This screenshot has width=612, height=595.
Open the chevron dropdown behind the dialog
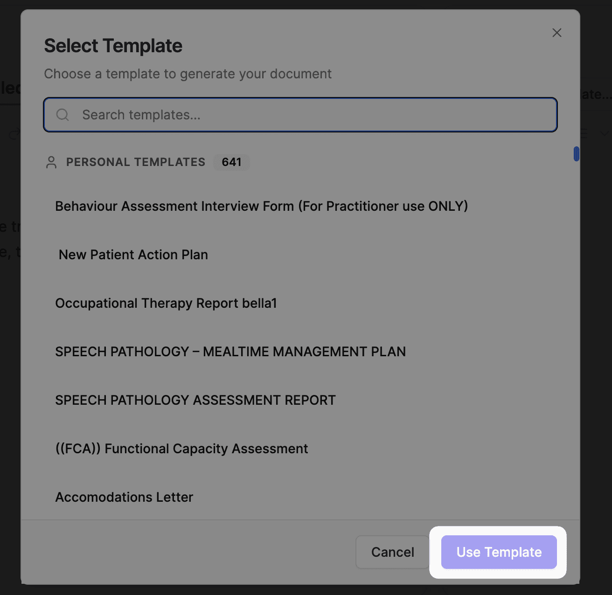coord(604,134)
